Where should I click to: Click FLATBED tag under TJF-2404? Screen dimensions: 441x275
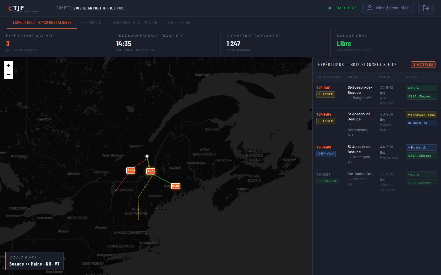(x=326, y=121)
